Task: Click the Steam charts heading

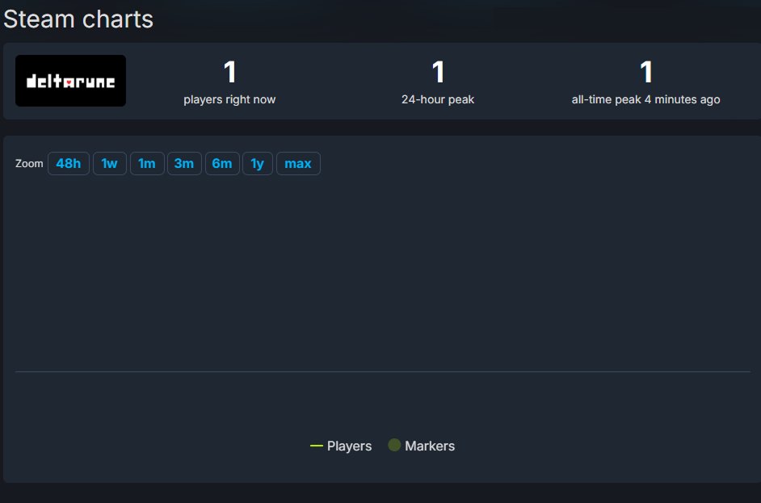Action: [78, 19]
